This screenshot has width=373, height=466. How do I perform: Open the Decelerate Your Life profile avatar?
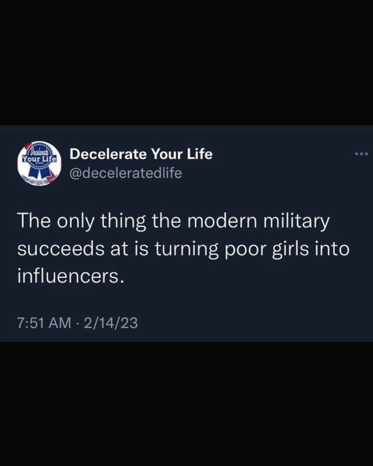click(x=39, y=163)
